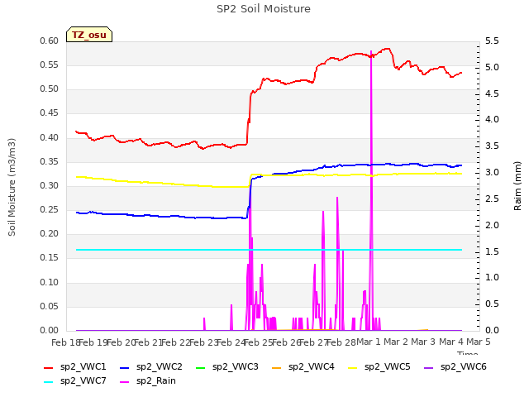The image size is (529, 397).
Task: Click the red VWC1 line near Feb 21
Action: [149, 146]
